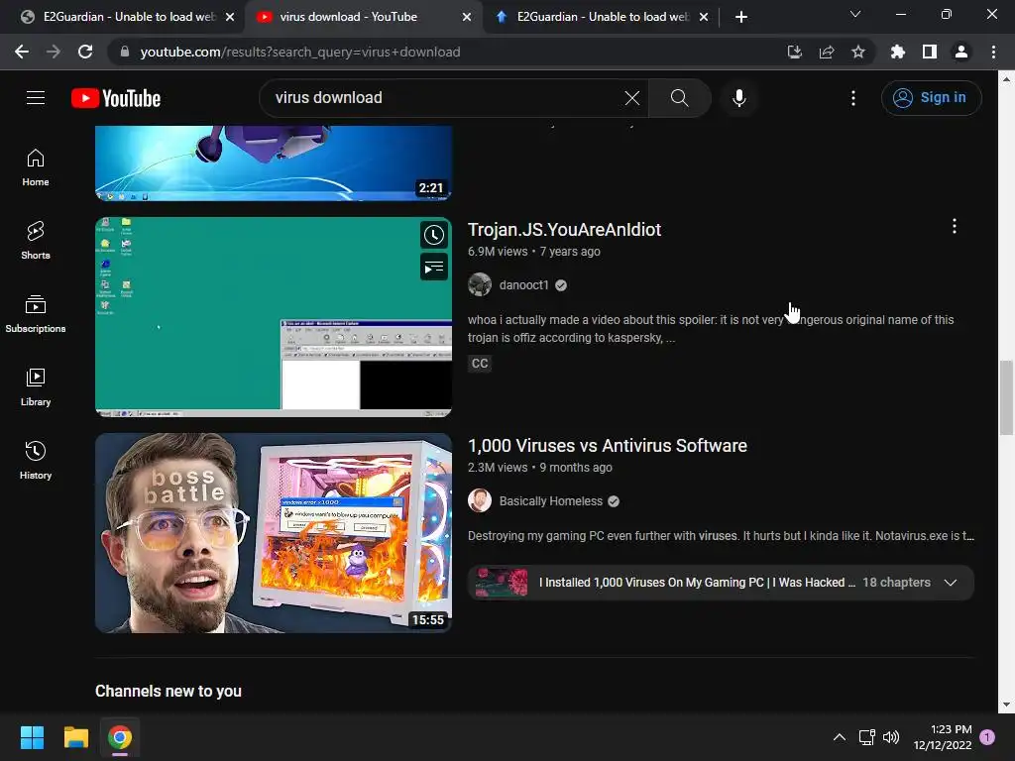Open a new browser tab
Screen dimensions: 1015x761
click(741, 17)
